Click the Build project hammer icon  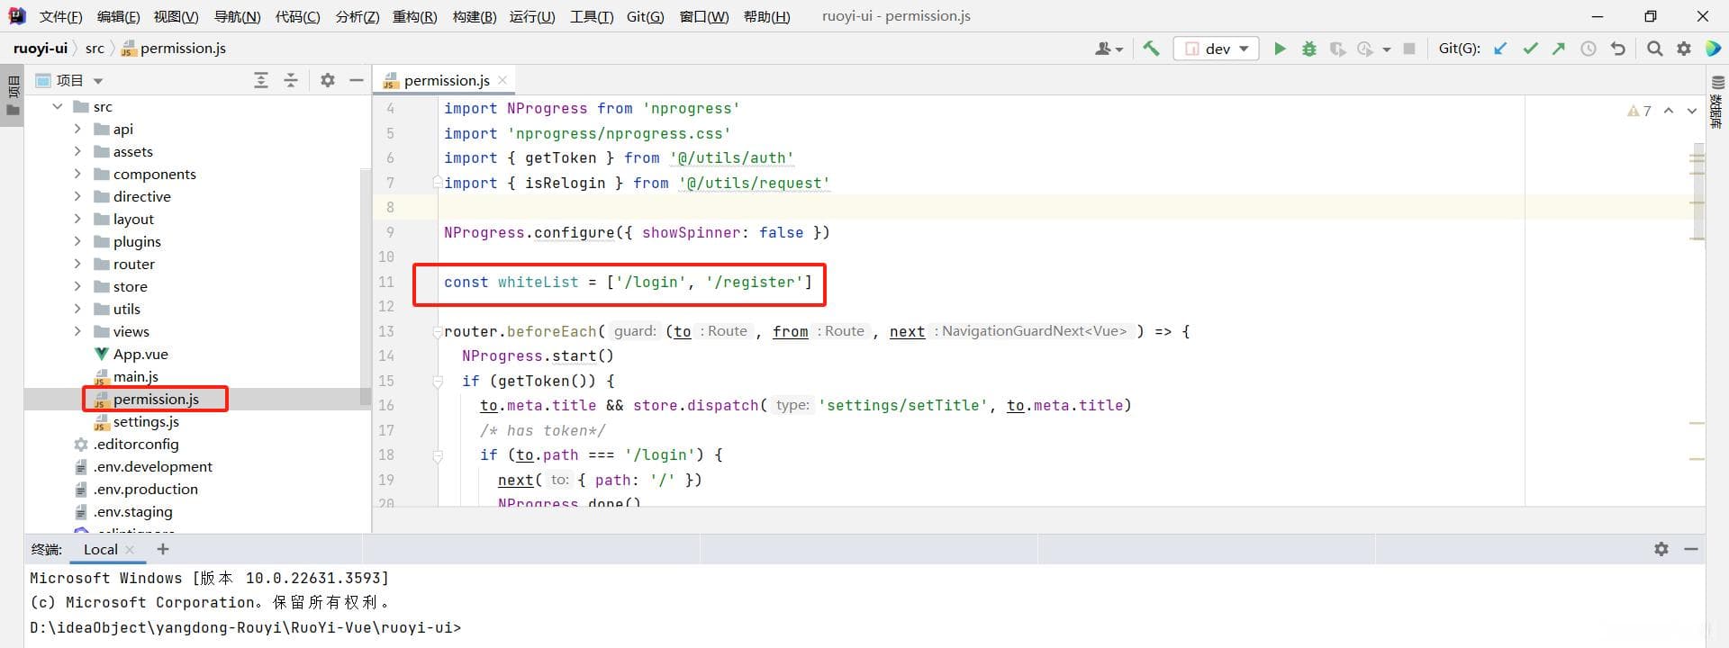point(1151,49)
